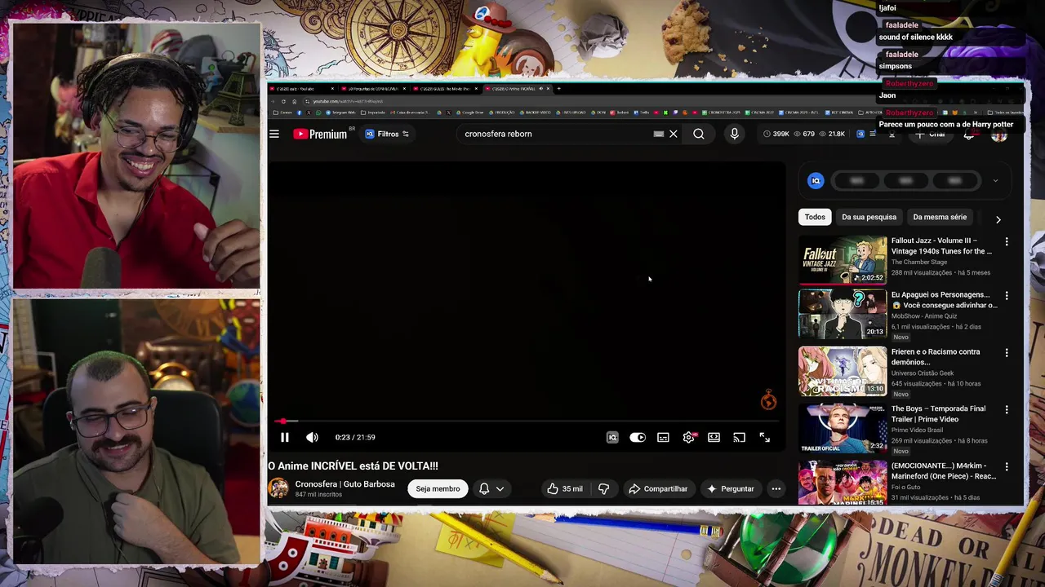Go to YouTube Premium home logo

coord(320,134)
